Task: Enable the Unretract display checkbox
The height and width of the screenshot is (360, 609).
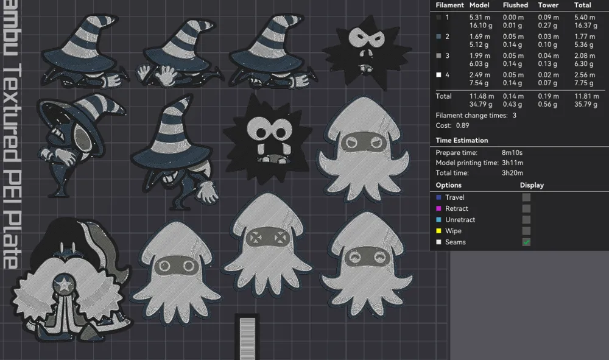Action: 526,220
